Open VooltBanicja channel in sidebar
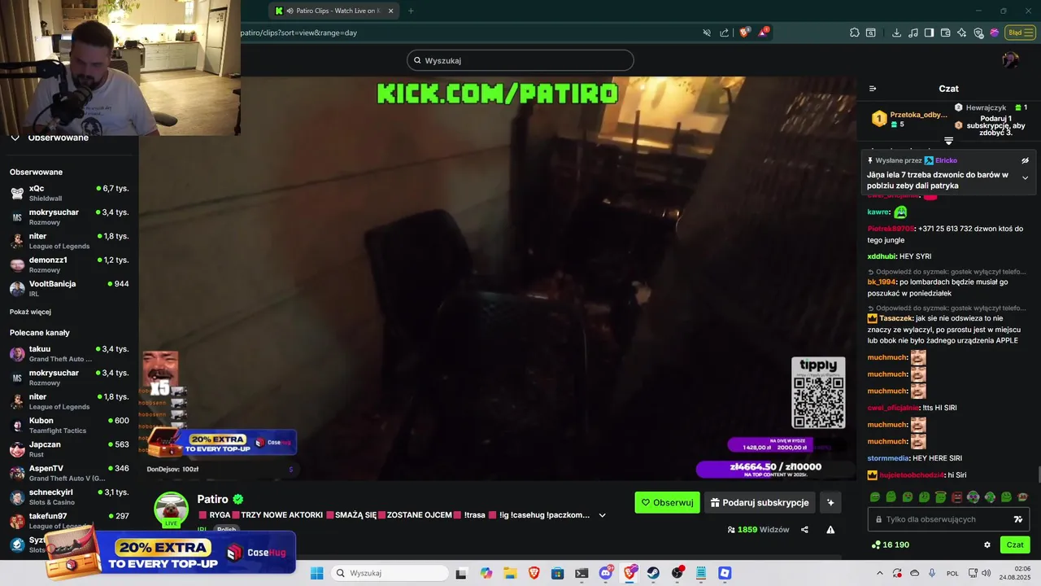This screenshot has height=586, width=1041. [69, 288]
